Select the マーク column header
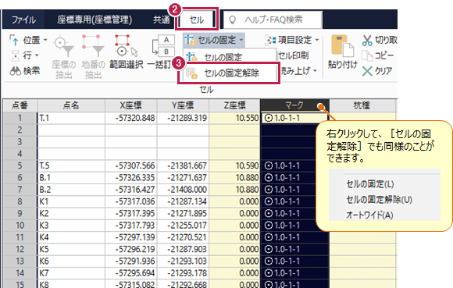 coord(294,105)
